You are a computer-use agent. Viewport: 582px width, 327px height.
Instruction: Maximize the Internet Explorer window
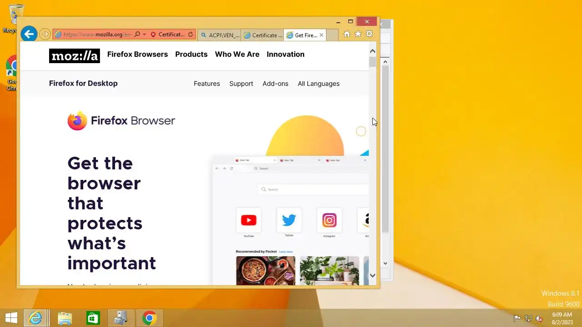[x=351, y=22]
